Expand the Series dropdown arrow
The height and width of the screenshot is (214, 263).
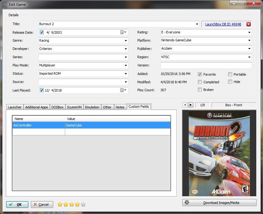coord(126,57)
